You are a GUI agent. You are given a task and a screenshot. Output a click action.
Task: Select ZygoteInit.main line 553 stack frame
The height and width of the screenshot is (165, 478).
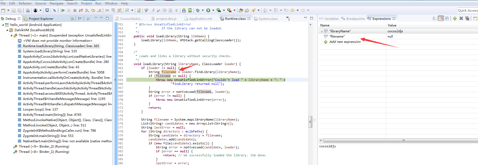[x=48, y=136]
